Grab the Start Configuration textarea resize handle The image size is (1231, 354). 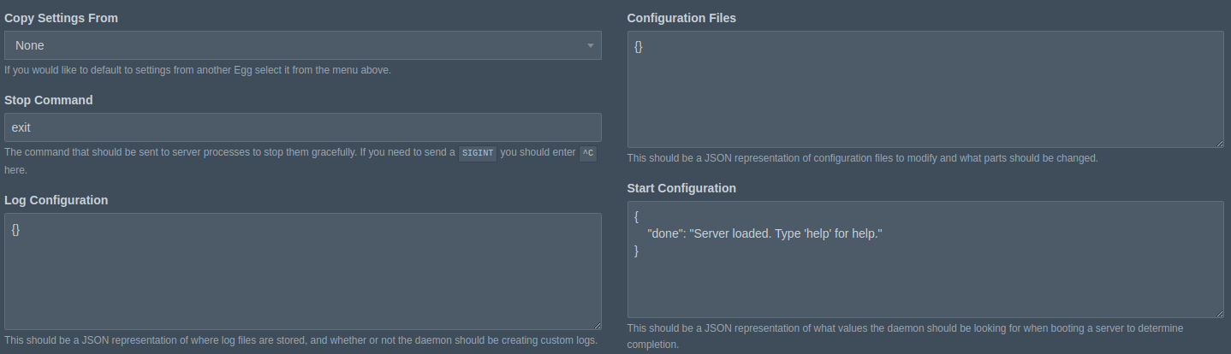point(1220,313)
